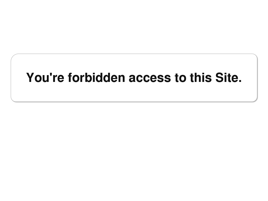
Task: Click empty space inside box below text
Action: [x=134, y=94]
